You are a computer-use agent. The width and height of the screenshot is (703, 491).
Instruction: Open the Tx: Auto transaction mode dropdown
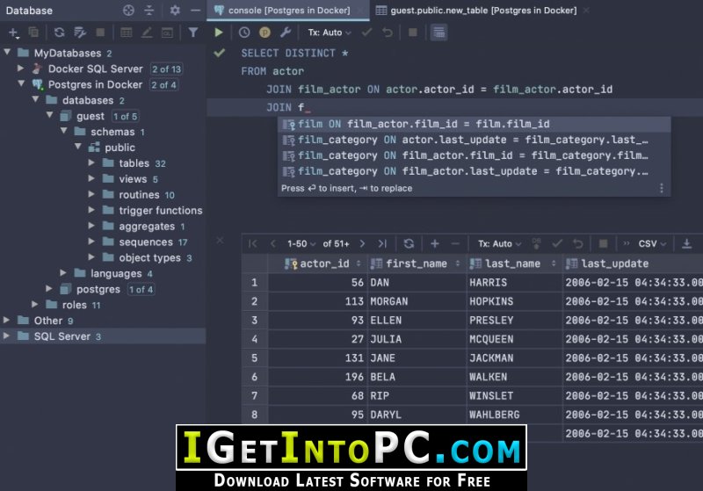pyautogui.click(x=329, y=32)
